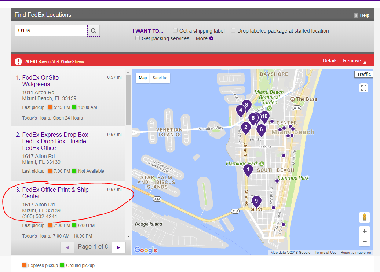Switch to Map view tab

[143, 78]
